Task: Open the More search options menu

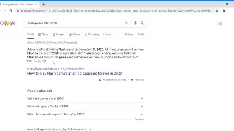Action: 107,35
